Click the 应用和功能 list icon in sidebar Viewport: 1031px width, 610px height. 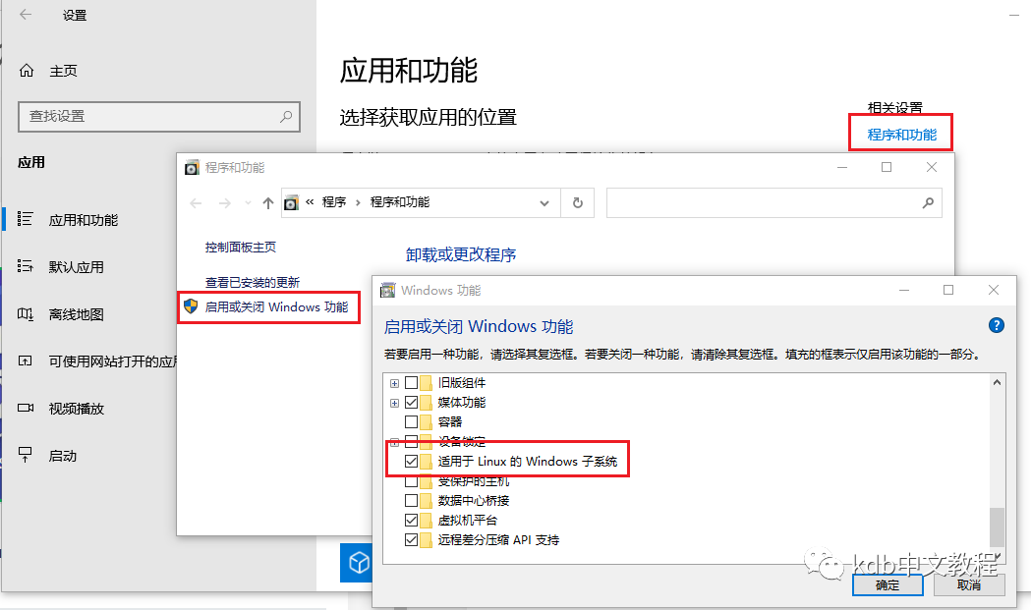[25, 219]
